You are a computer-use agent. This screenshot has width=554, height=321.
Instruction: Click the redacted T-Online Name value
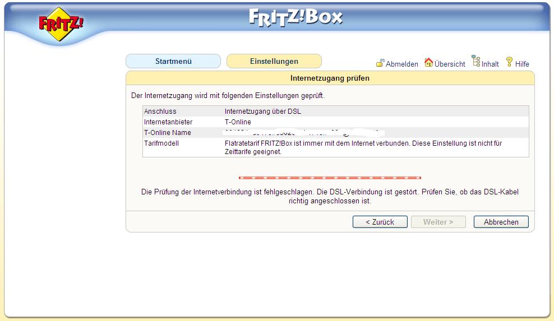pyautogui.click(x=304, y=132)
